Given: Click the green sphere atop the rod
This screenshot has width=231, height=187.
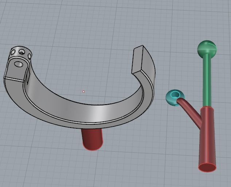Looking at the screenshot, I should click(x=207, y=49).
